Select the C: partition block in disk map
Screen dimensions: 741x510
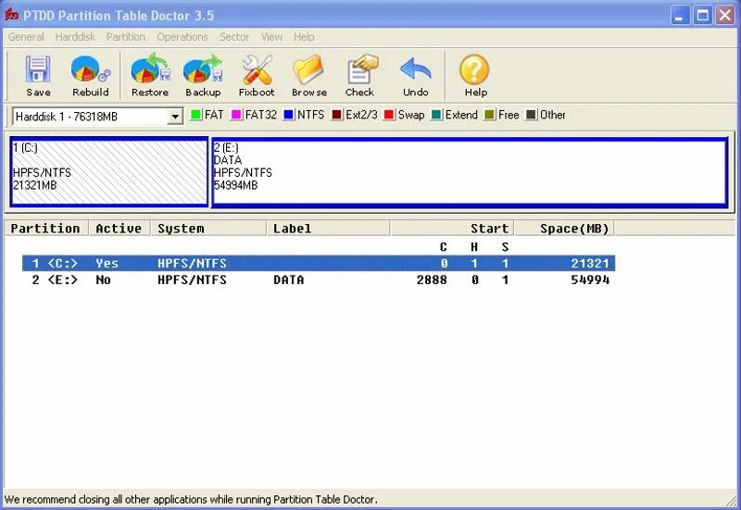[109, 172]
